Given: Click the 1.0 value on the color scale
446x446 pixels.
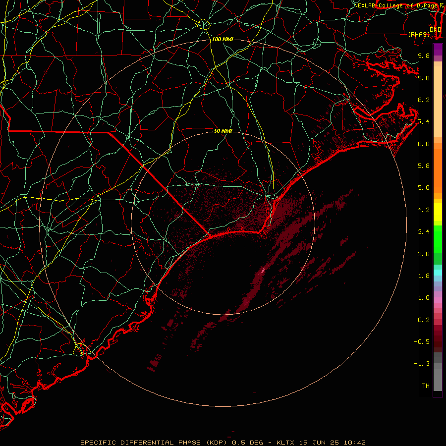Looking at the screenshot, I should point(424,298).
